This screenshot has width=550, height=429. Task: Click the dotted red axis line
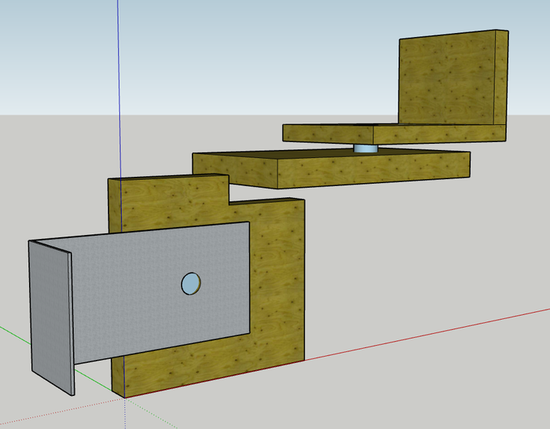[x=47, y=412]
